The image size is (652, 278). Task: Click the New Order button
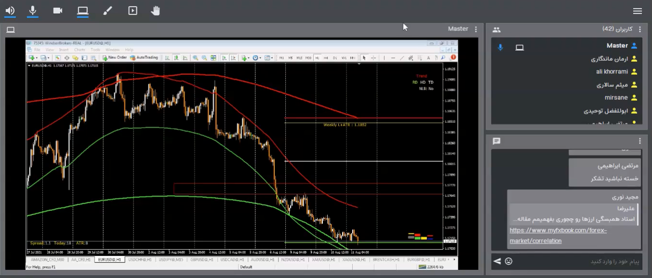coord(114,57)
